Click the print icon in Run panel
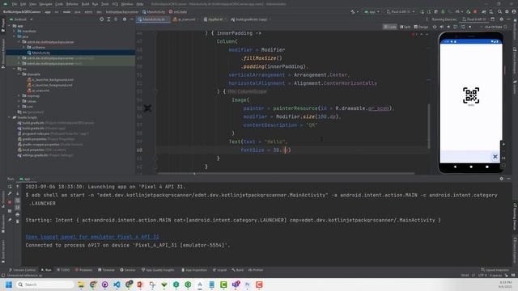Viewport: 518px width, 291px height. click(x=18, y=214)
